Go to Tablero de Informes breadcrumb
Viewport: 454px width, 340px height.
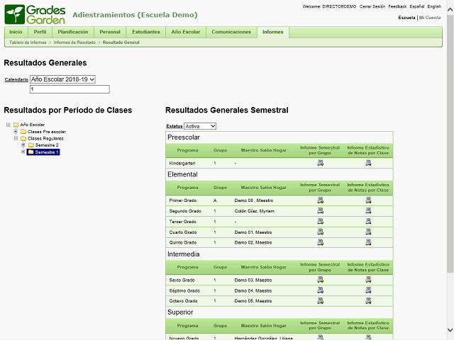pyautogui.click(x=28, y=42)
